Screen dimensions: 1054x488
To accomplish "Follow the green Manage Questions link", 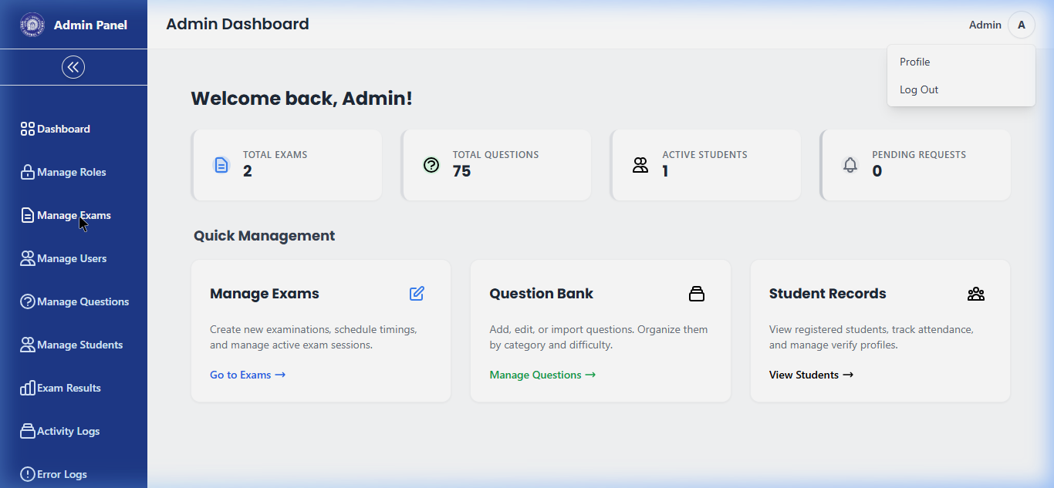I will [x=542, y=375].
